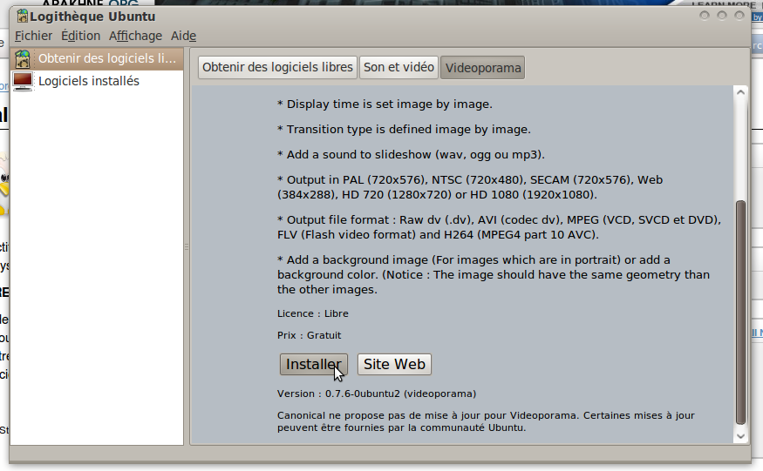Click the scrollbar down arrow
This screenshot has width=763, height=471.
(740, 436)
